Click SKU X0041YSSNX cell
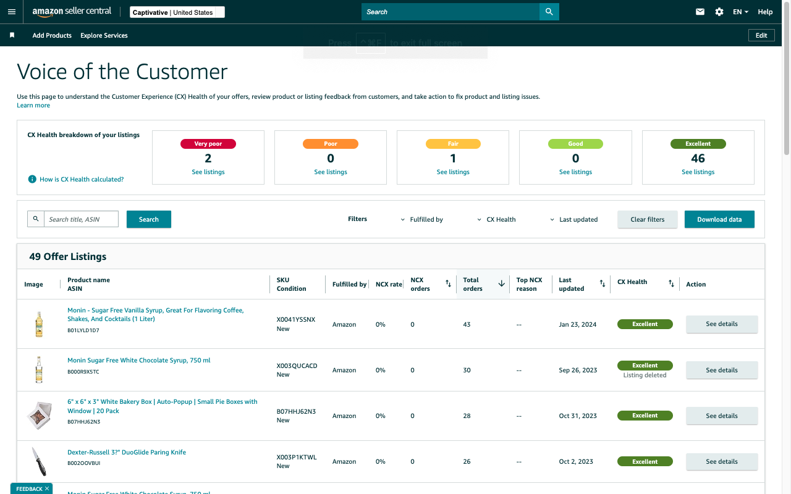The height and width of the screenshot is (494, 791). coord(296,320)
